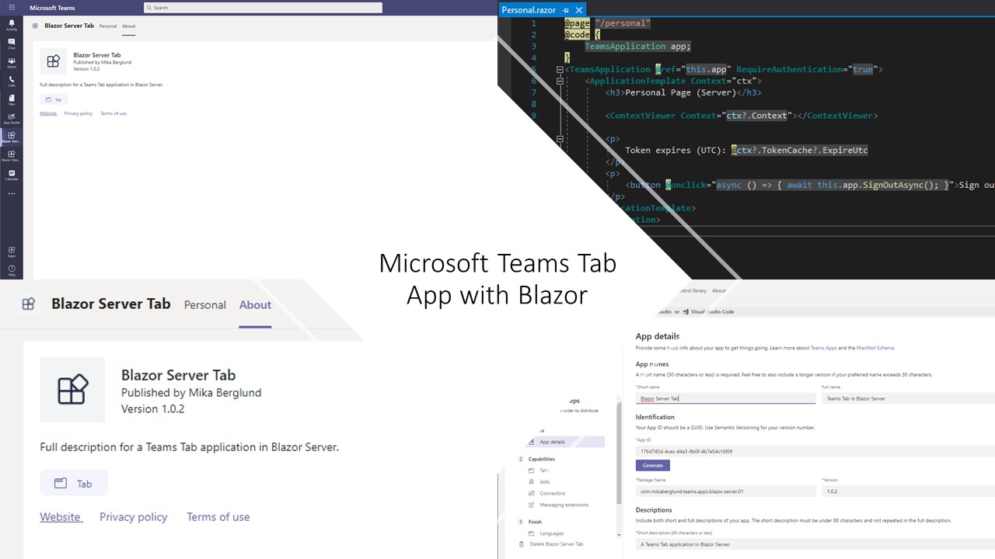Follow the Manifest Schema link
This screenshot has width=995, height=559.
(x=877, y=348)
